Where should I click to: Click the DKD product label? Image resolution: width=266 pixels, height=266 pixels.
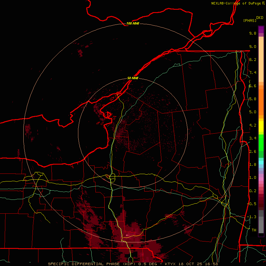pyautogui.click(x=260, y=18)
